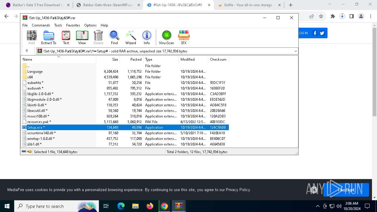Switch to Baldur's Gate 3 Free Download tab
Screen dimensions: 377x212
[x=37, y=5]
